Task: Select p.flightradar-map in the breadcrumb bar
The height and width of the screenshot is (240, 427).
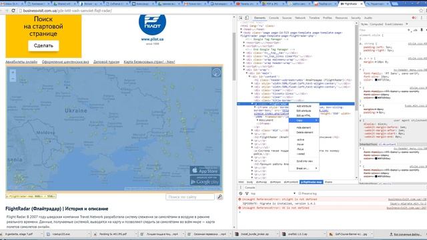Action: pyautogui.click(x=312, y=182)
